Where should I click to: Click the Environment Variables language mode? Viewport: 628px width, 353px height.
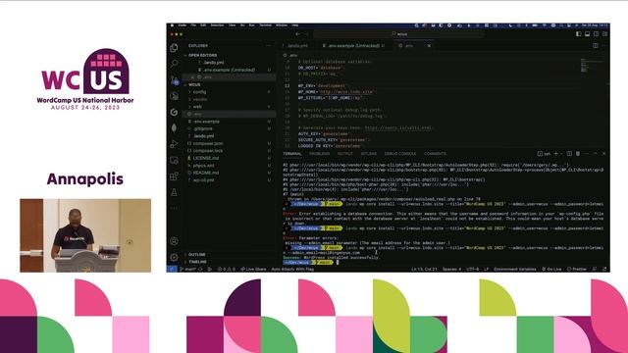(x=514, y=269)
